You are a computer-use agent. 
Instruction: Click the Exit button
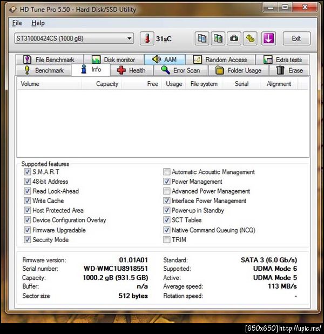click(296, 38)
